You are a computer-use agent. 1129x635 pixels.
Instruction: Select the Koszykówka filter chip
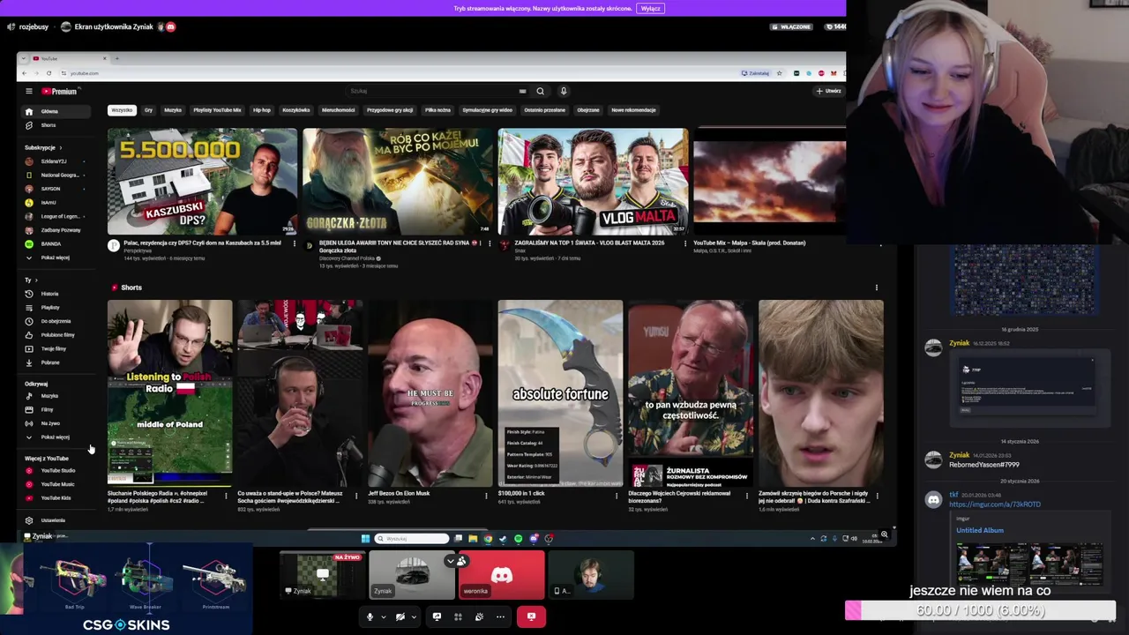tap(295, 110)
